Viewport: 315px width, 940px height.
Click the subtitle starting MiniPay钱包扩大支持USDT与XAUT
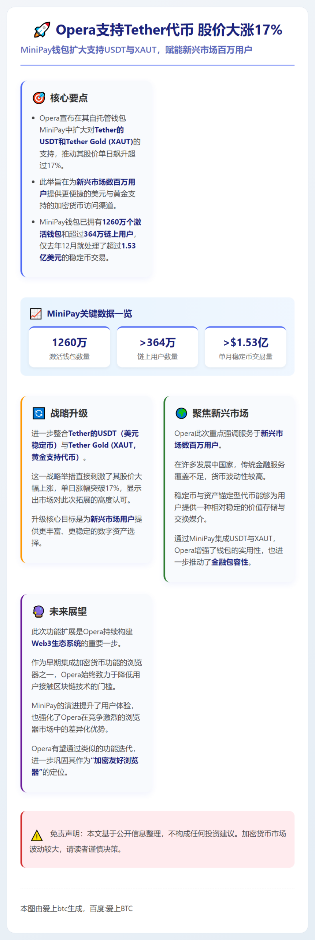136,50
